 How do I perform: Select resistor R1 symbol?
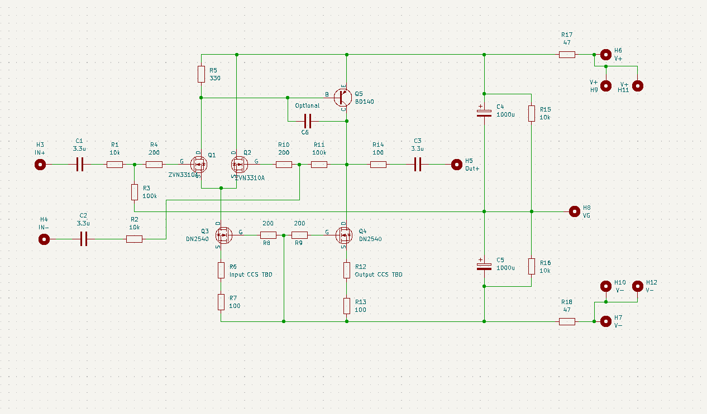(114, 165)
